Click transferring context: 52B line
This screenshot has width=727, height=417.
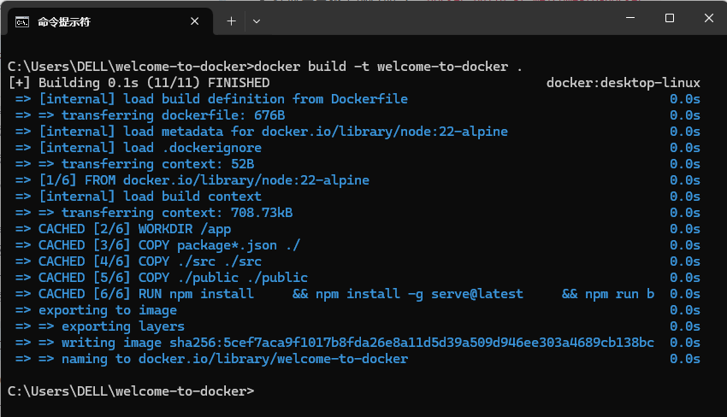(x=134, y=164)
